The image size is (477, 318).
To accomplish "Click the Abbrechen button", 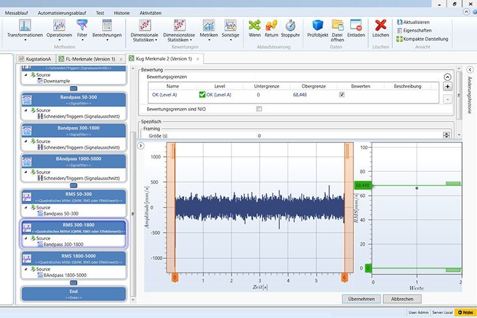I will (x=402, y=298).
